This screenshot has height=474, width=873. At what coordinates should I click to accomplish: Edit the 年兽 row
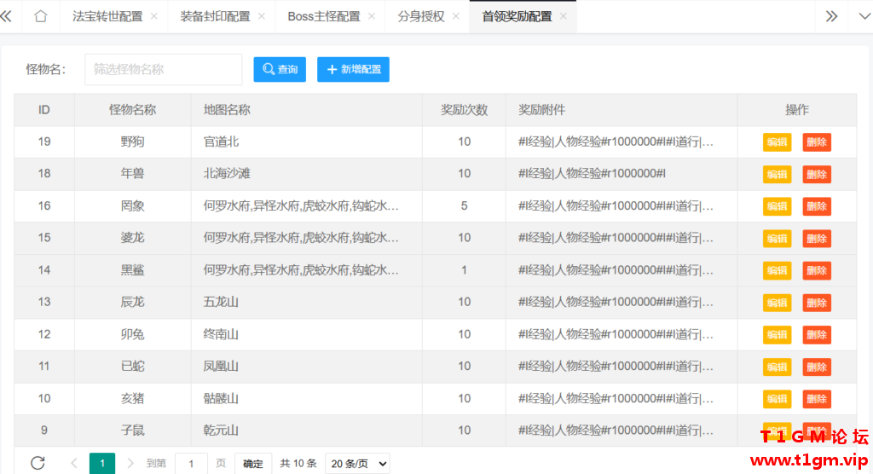coord(777,174)
